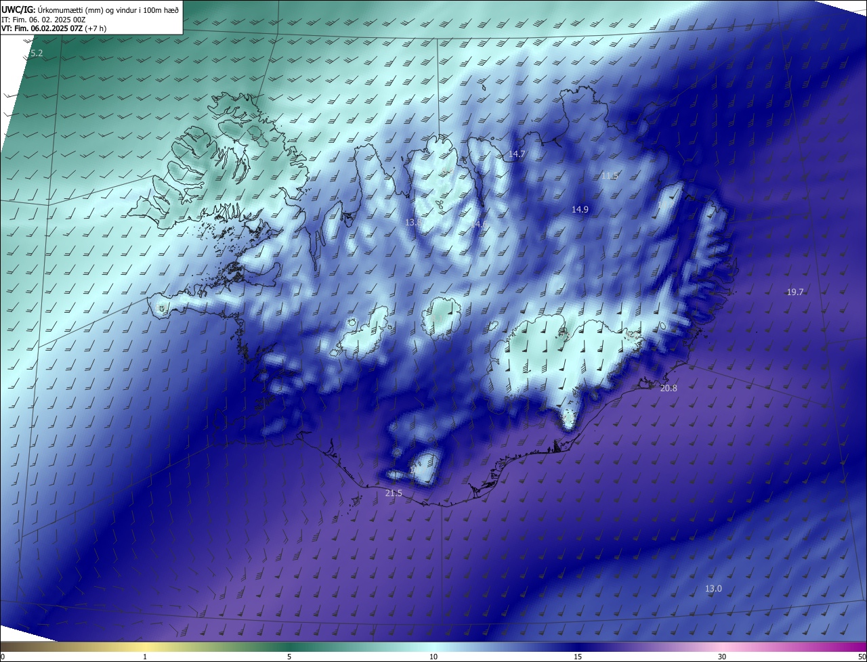Click the color scale tick labeled 15
This screenshot has width=867, height=662.
tap(578, 657)
